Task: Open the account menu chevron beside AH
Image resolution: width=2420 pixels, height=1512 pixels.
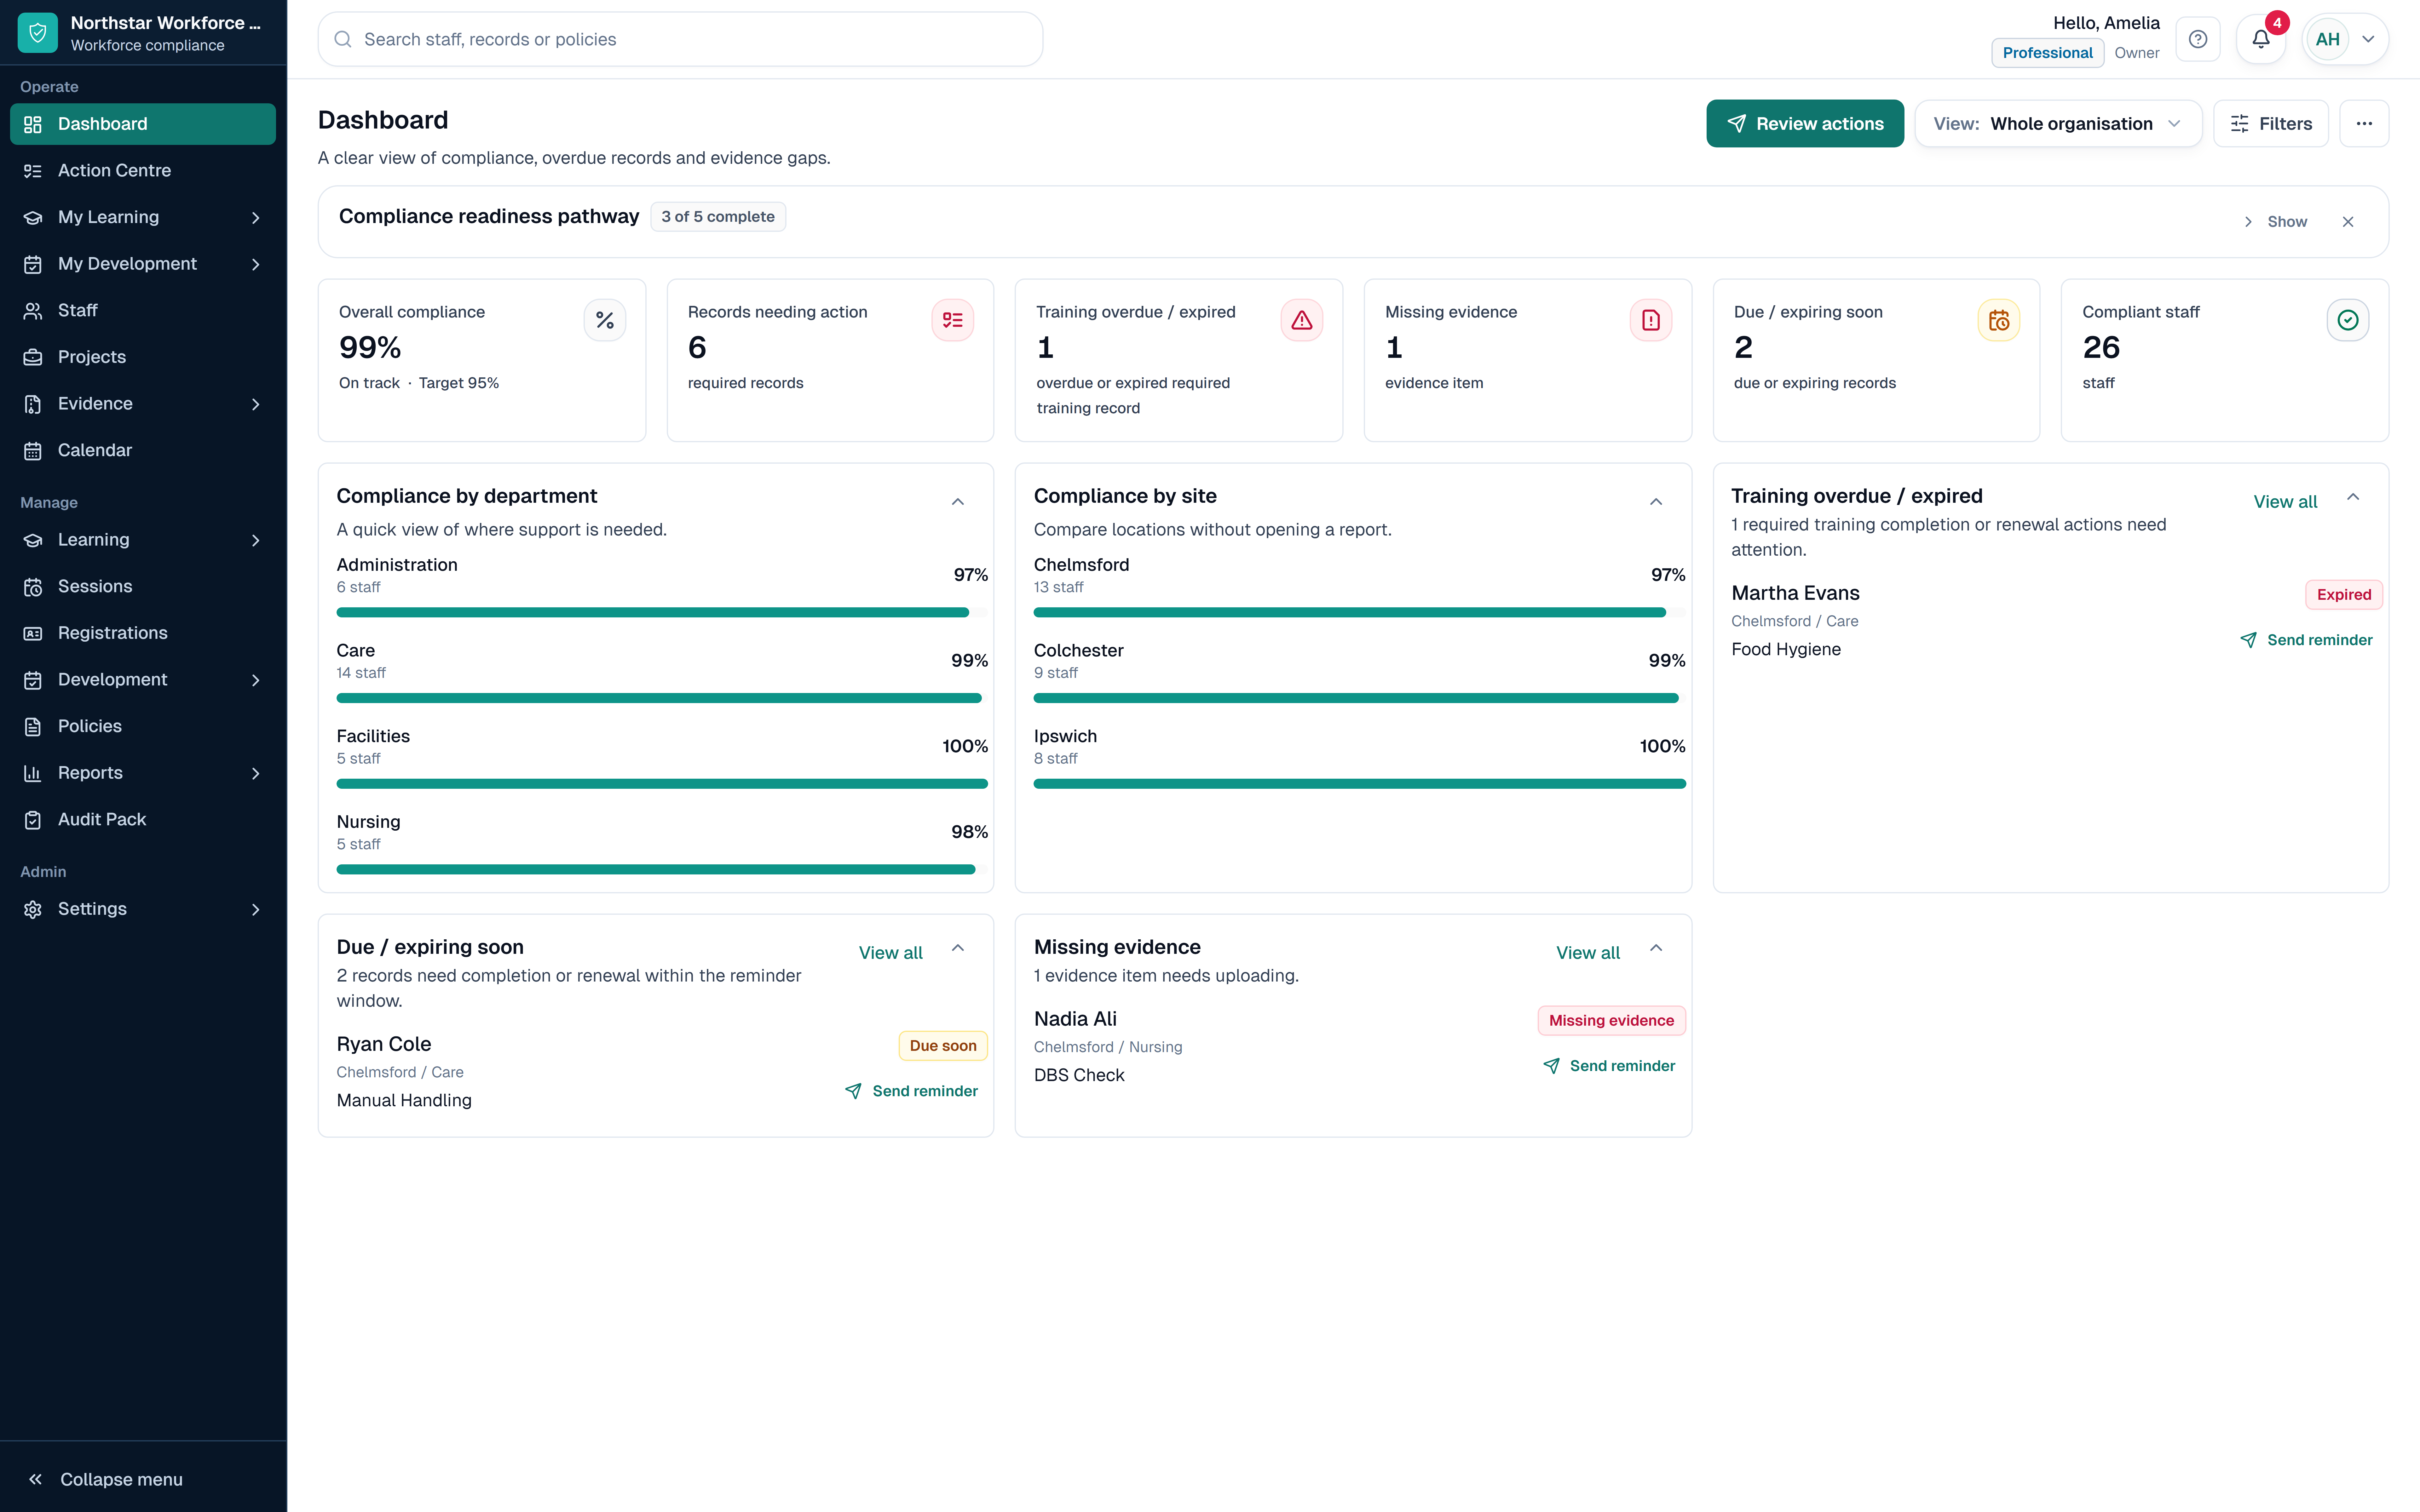Action: coord(2368,39)
